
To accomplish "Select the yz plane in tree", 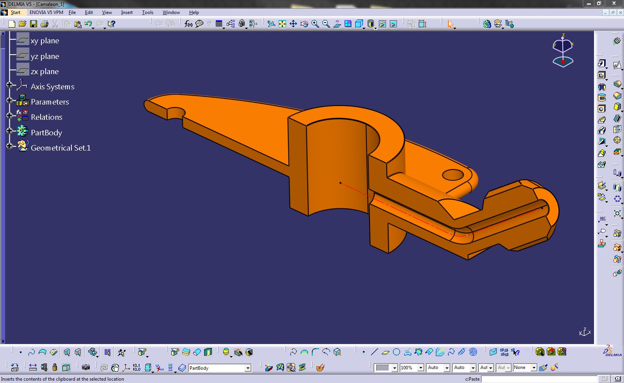I will (45, 56).
